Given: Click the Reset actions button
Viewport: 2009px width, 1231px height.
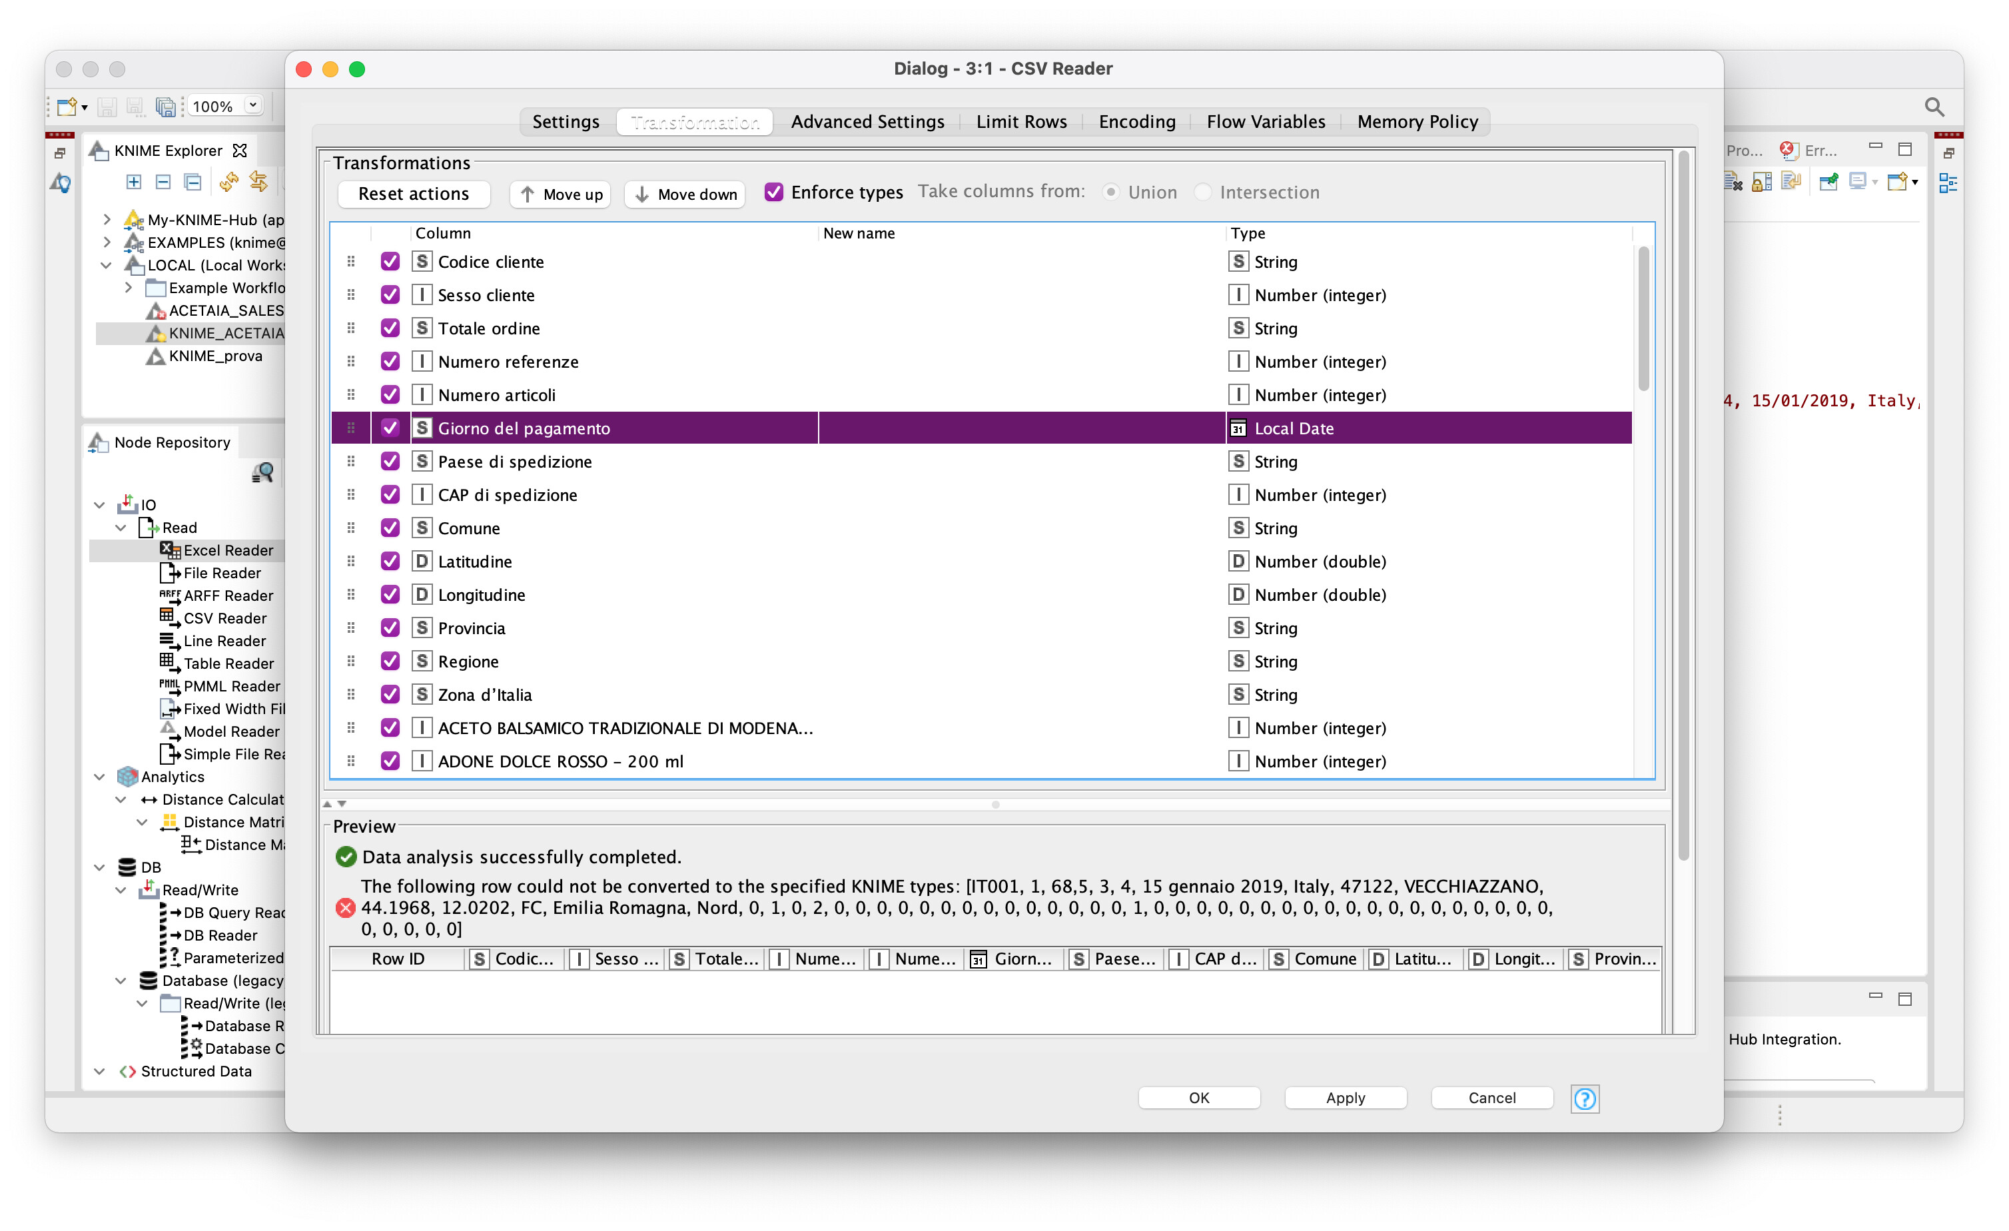Looking at the screenshot, I should 414,194.
